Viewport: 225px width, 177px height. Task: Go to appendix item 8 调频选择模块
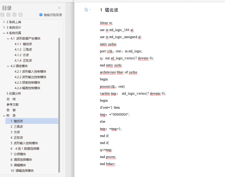[21, 160]
